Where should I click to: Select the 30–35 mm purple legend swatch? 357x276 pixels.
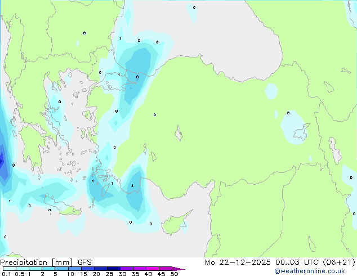tap(126, 269)
